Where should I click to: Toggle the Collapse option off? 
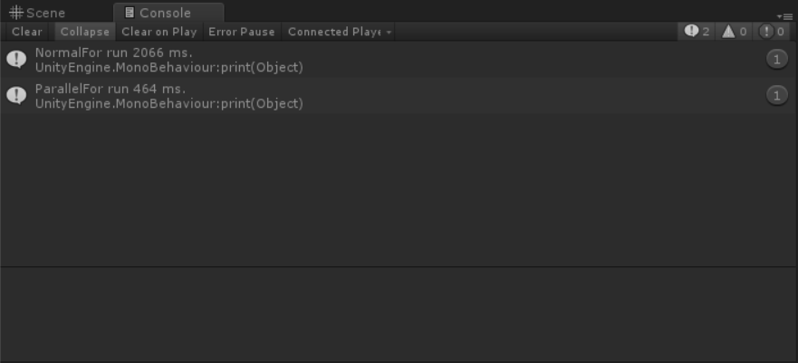[x=85, y=32]
